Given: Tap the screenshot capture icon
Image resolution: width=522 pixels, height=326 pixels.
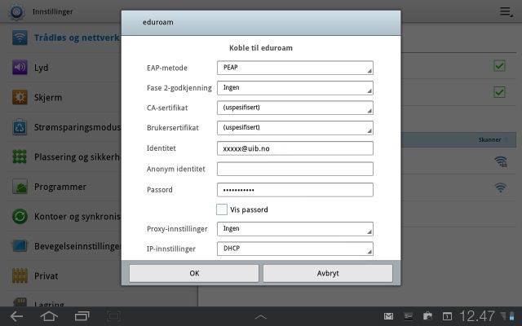Looking at the screenshot, I should coord(113,315).
